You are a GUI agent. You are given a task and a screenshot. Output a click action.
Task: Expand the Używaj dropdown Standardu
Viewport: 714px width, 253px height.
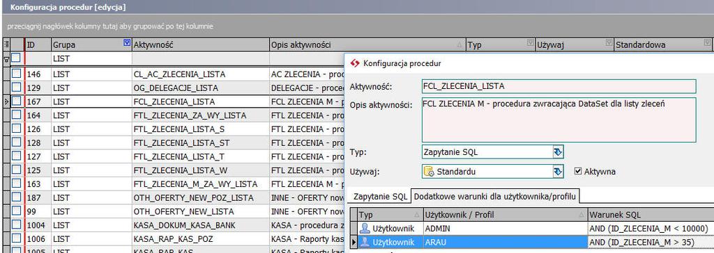[558, 172]
